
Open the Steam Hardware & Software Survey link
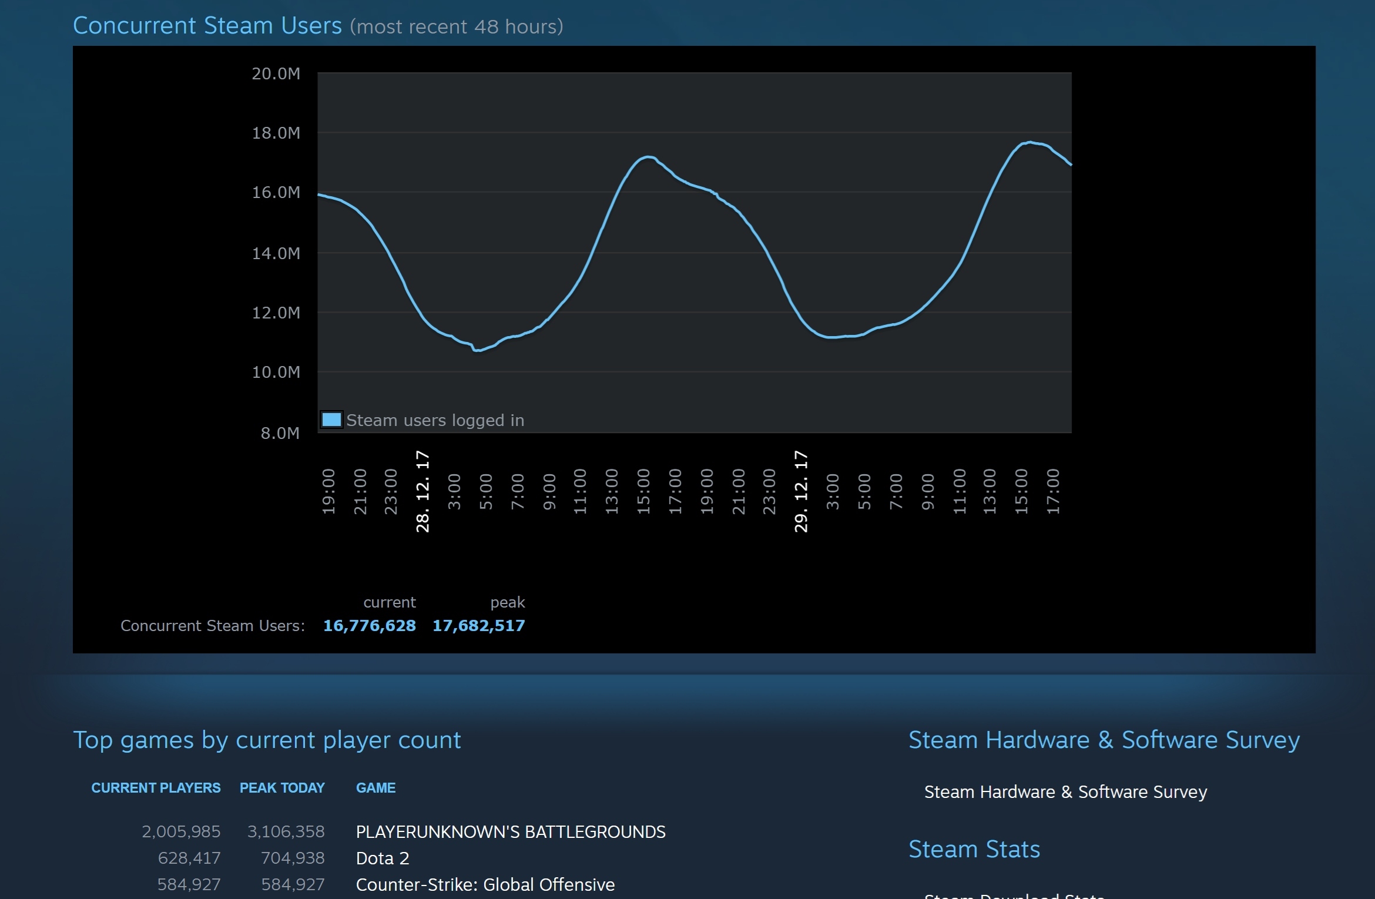1065,791
